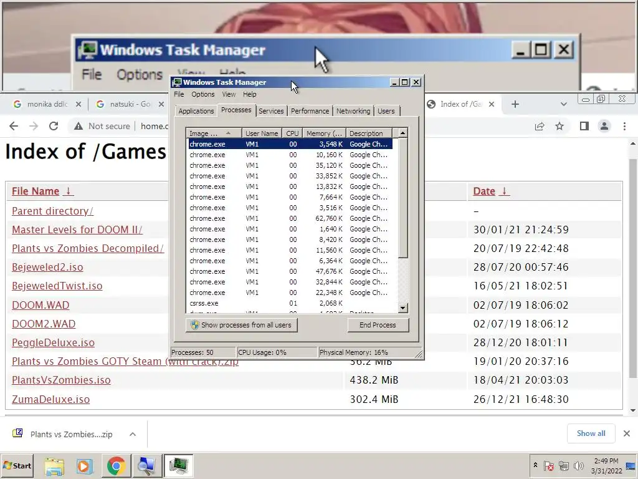The height and width of the screenshot is (479, 638).
Task: Open Plants vs Zombies Decompiled folder
Action: pos(88,248)
